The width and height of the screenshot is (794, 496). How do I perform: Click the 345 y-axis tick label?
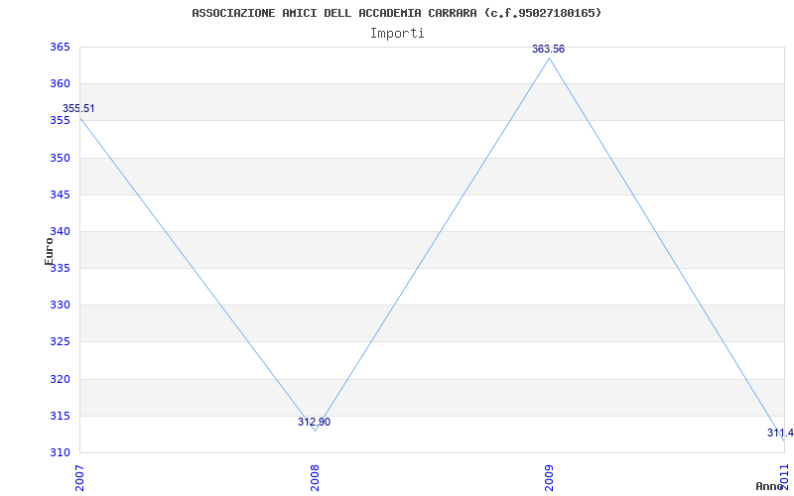[x=60, y=194]
